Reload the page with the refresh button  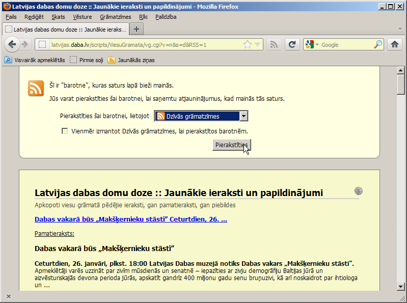(292, 45)
